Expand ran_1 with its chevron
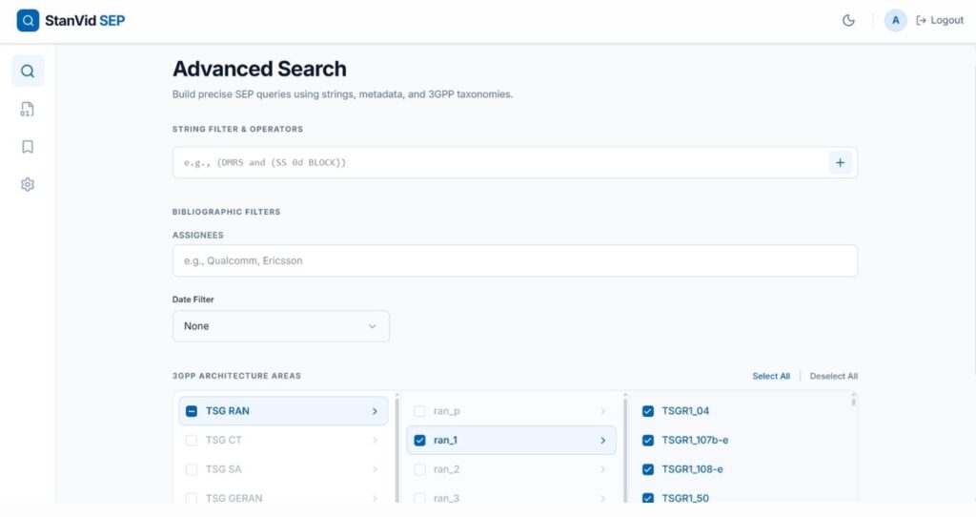This screenshot has width=976, height=517. (x=602, y=441)
